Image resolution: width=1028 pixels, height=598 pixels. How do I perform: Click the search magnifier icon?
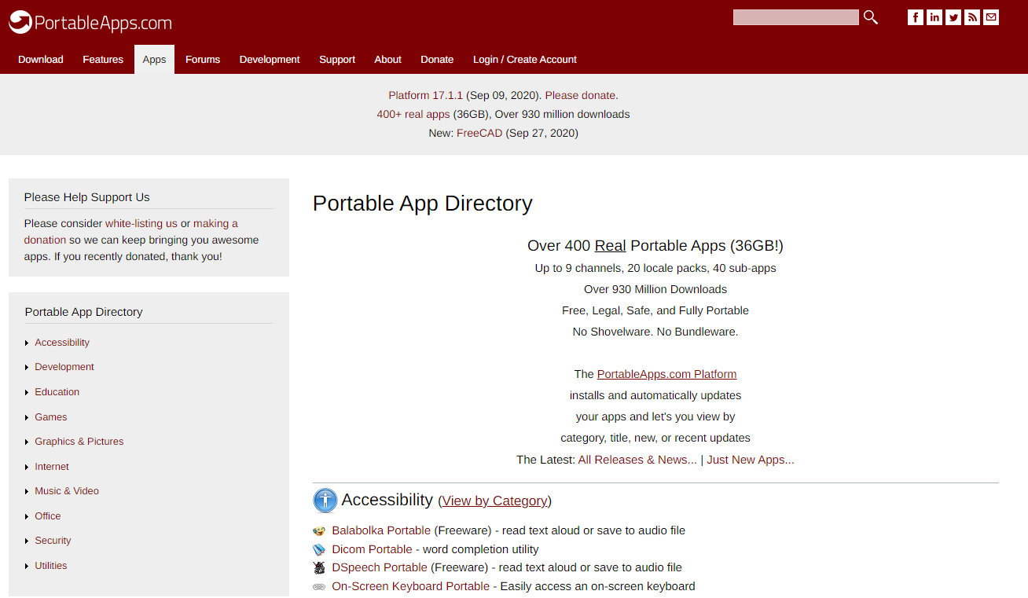click(x=870, y=17)
